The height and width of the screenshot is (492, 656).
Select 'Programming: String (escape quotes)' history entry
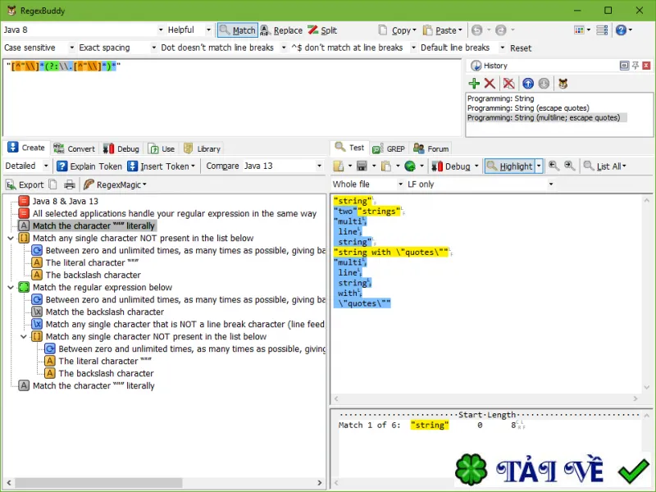(x=528, y=108)
